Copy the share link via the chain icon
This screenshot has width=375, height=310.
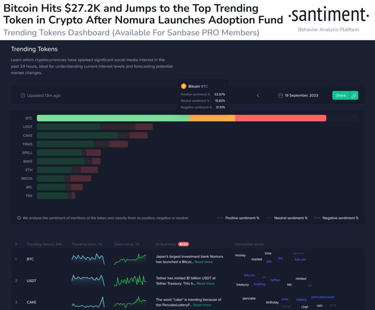(x=354, y=95)
